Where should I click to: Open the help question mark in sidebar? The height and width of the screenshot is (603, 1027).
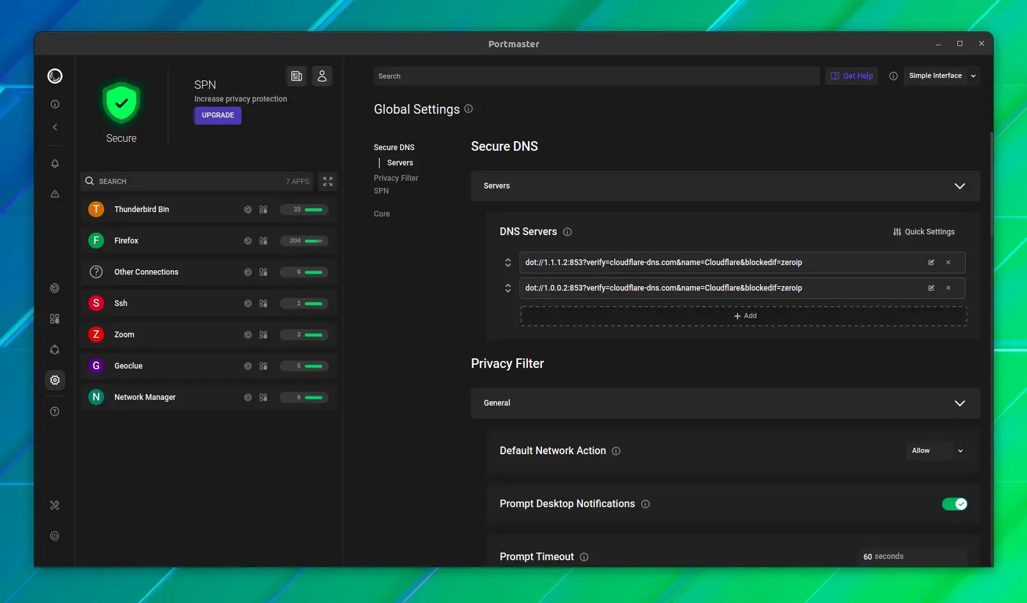click(x=55, y=411)
